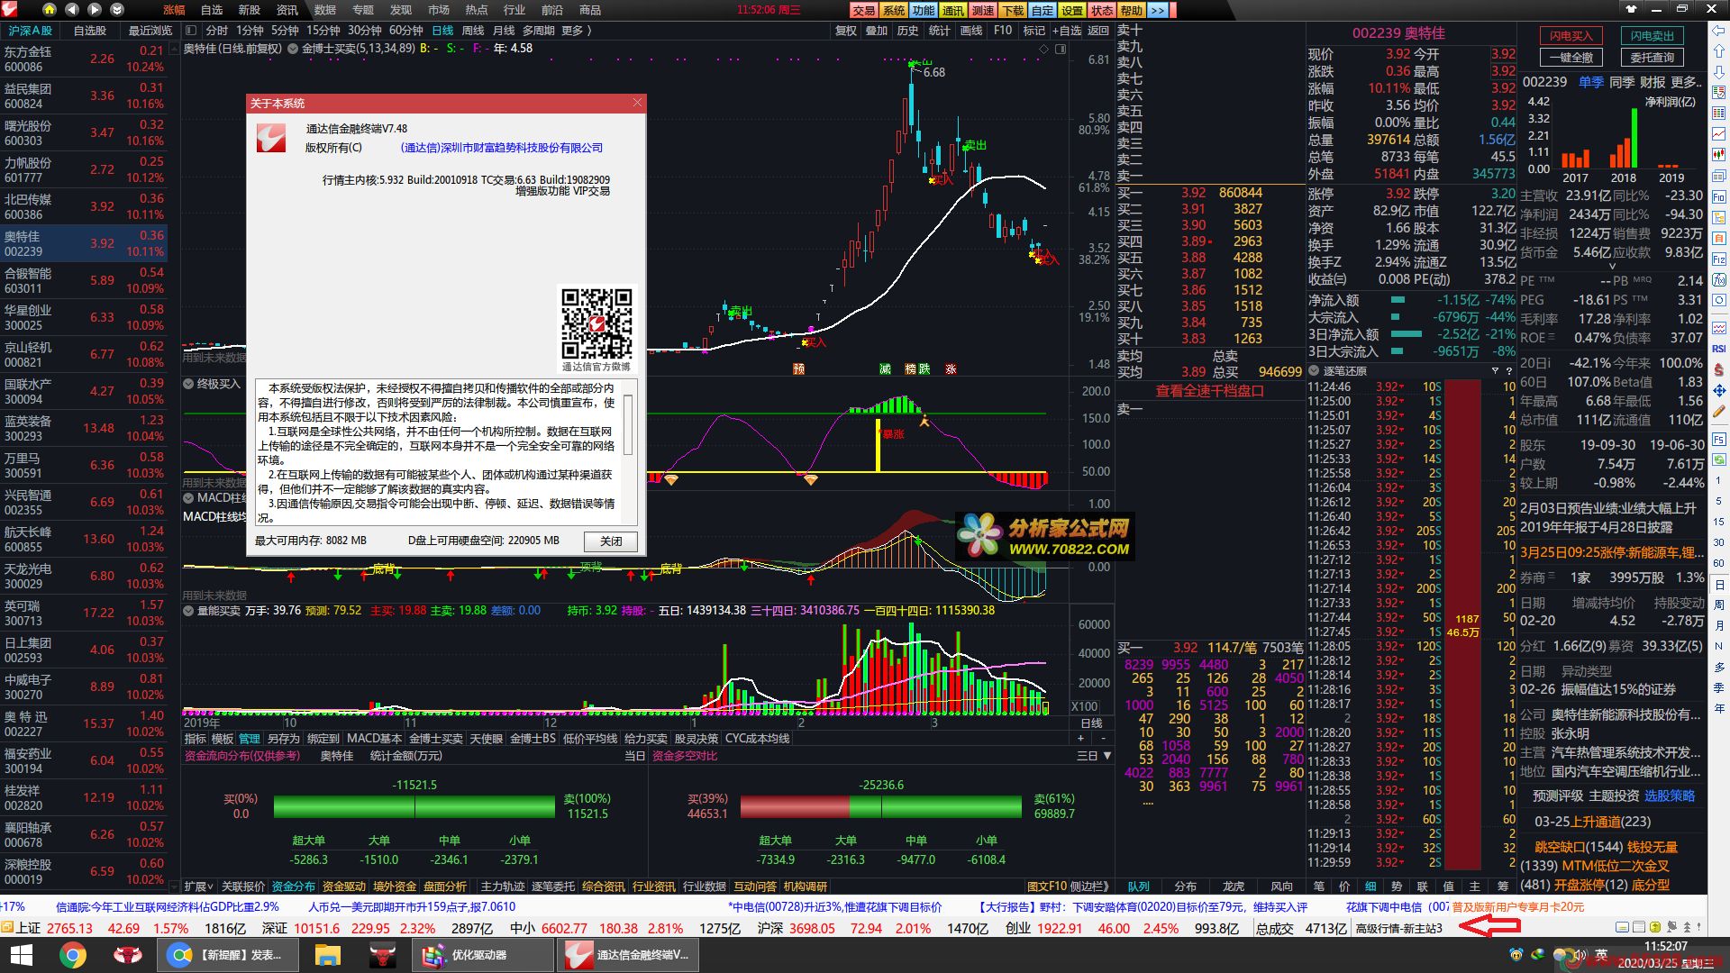This screenshot has width=1730, height=973.
Task: Click the 闪电卖出 button
Action: [1652, 36]
